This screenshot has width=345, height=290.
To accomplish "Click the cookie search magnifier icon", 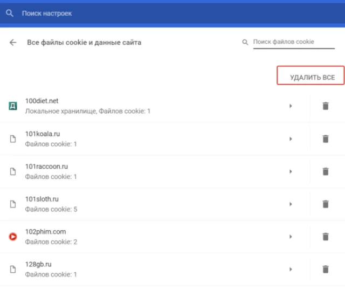I will [x=245, y=42].
